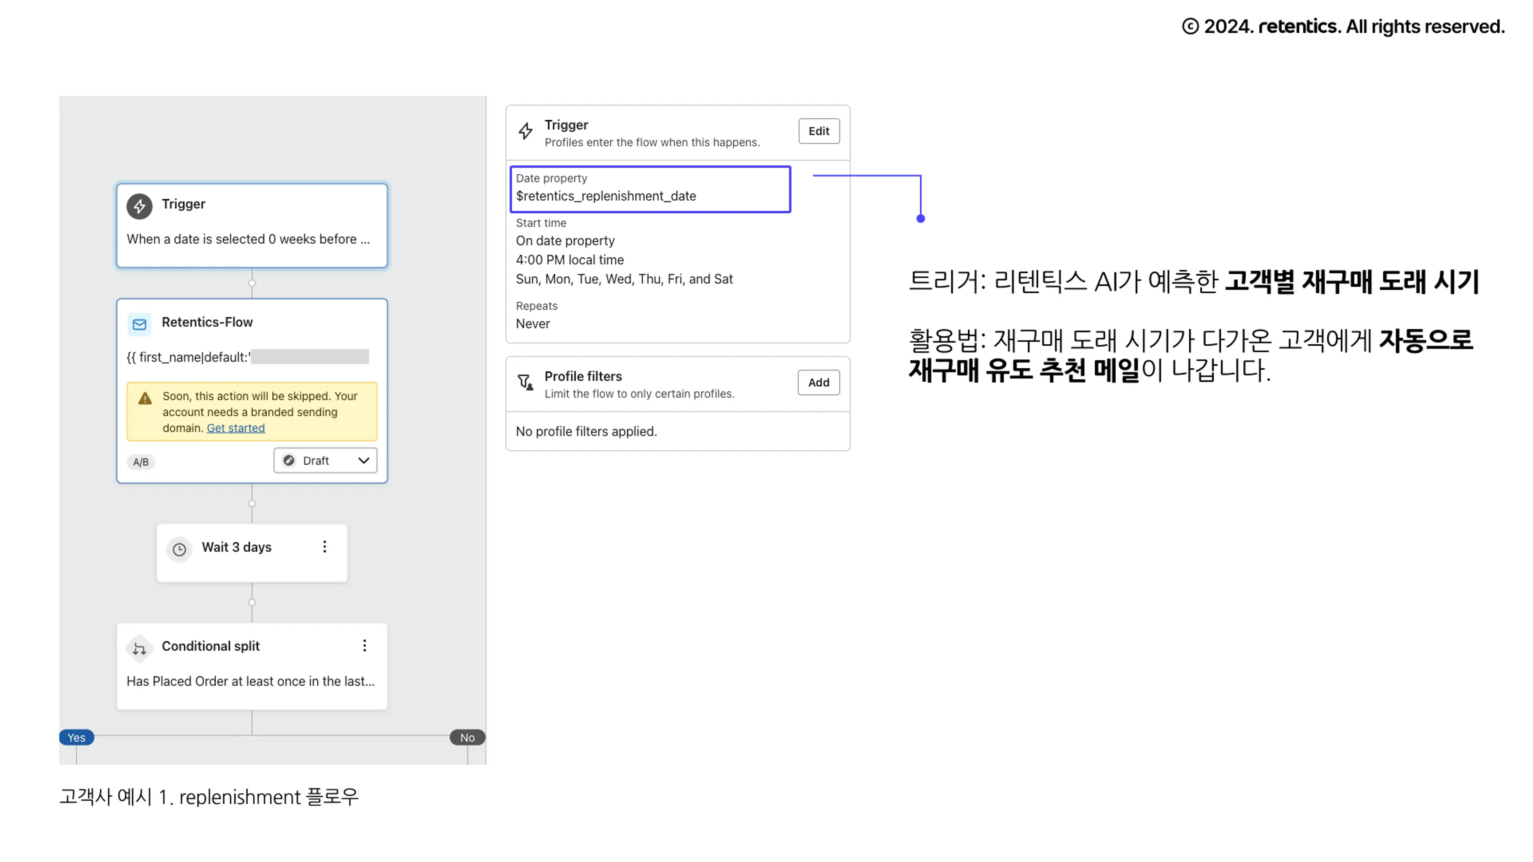
Task: Click the Date property field $retentics_replenishment_date
Action: [650, 189]
